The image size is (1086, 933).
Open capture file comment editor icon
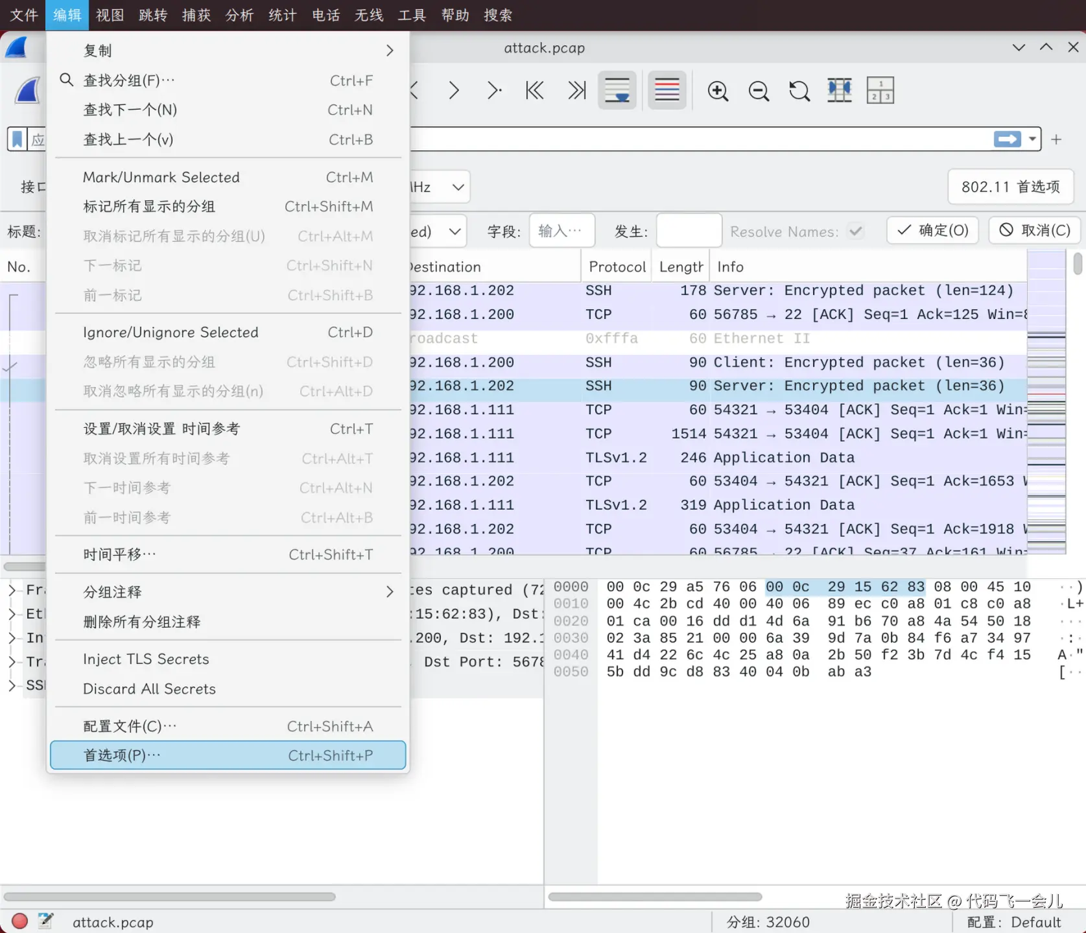[45, 921]
